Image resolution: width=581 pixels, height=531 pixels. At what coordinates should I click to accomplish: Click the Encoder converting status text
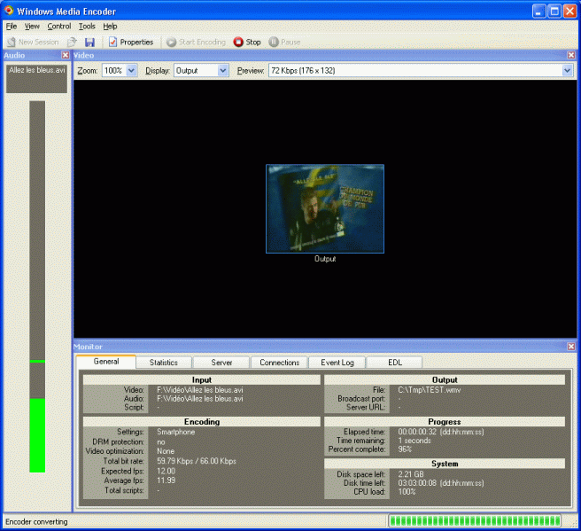[x=36, y=522]
